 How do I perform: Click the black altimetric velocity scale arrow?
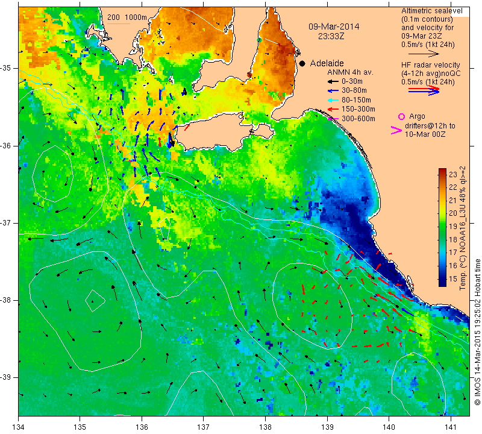tap(424, 54)
